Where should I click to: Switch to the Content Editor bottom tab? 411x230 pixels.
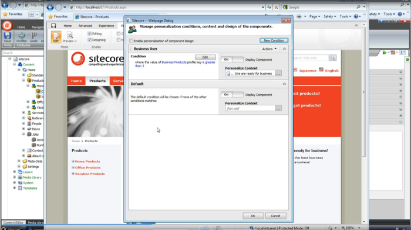(14, 222)
